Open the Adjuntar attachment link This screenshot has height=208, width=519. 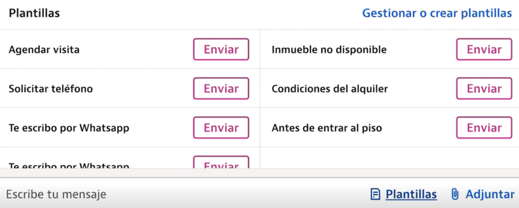[490, 194]
